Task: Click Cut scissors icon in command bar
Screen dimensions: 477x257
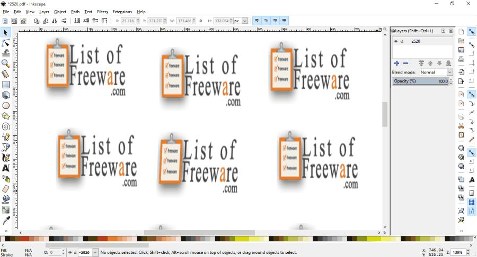Action: pyautogui.click(x=461, y=126)
